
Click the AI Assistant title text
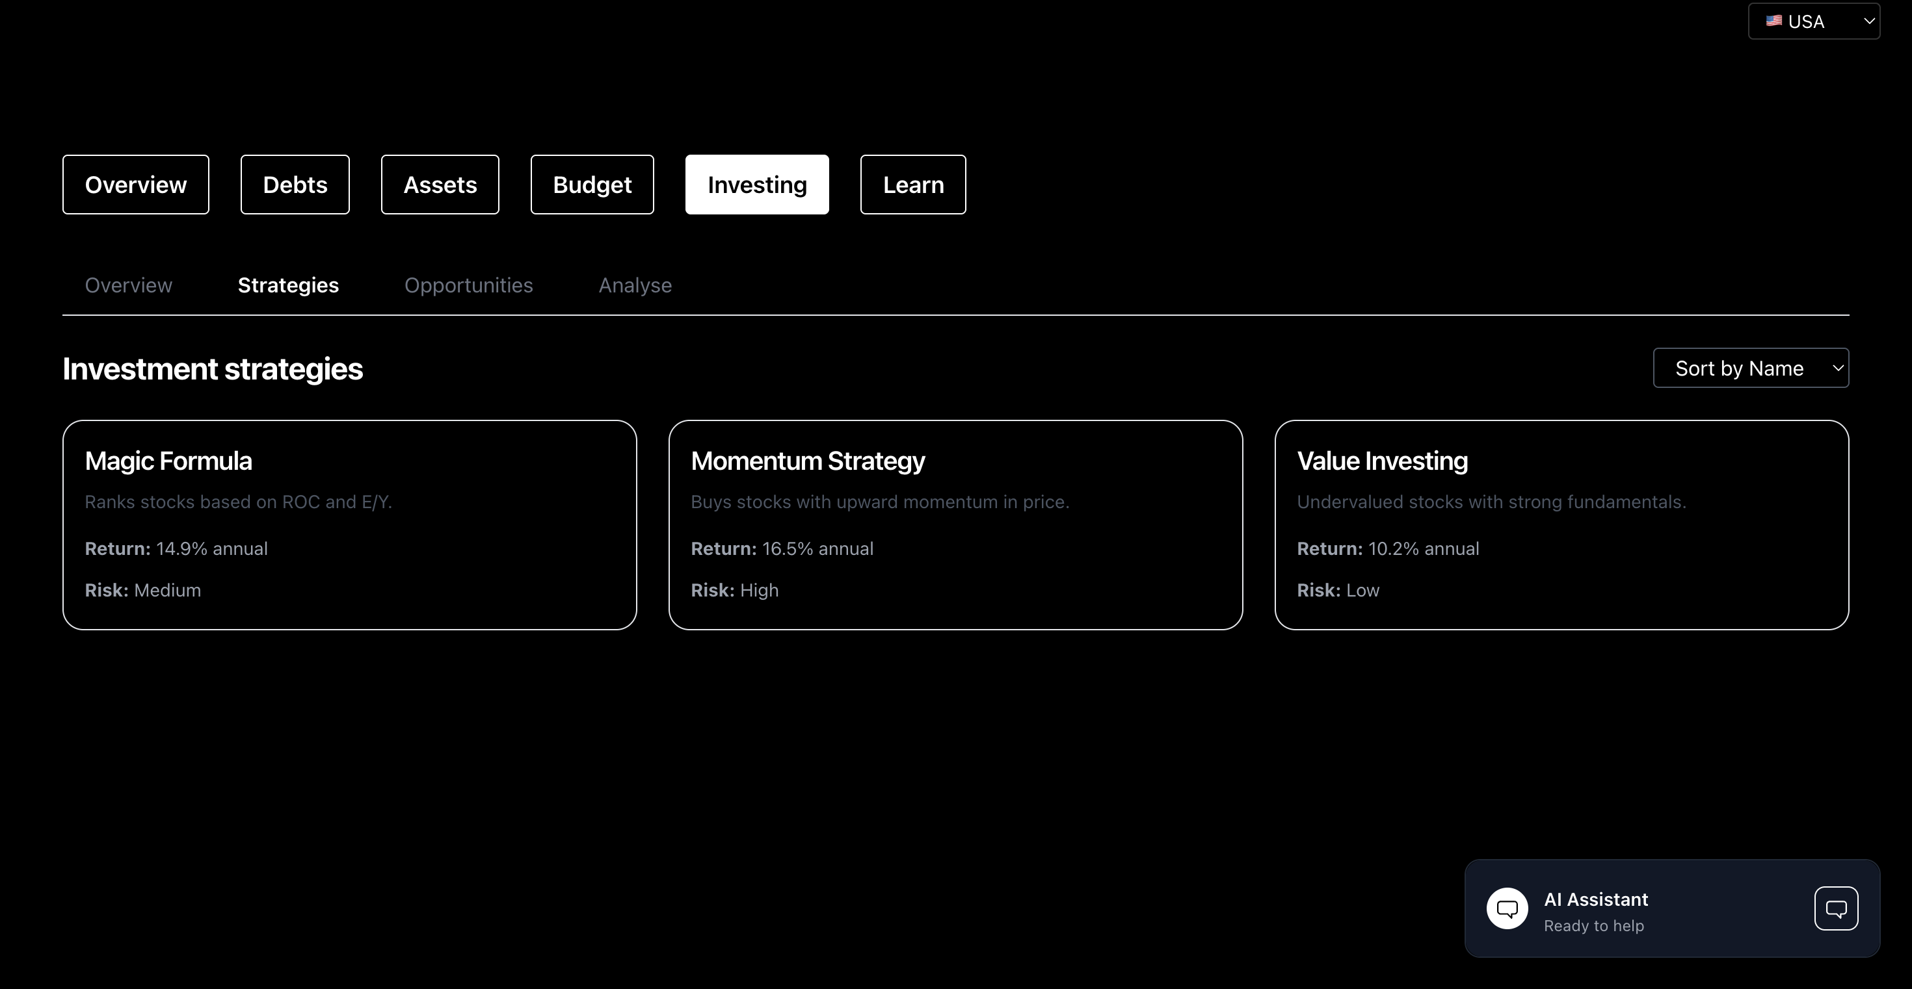coord(1596,899)
